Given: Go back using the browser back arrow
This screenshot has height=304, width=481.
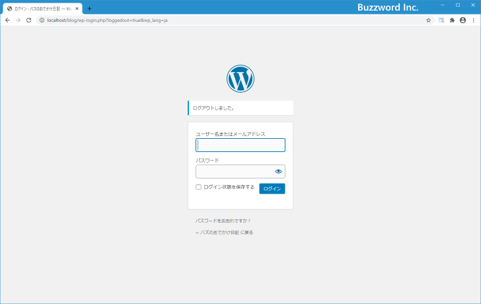Looking at the screenshot, I should [7, 20].
